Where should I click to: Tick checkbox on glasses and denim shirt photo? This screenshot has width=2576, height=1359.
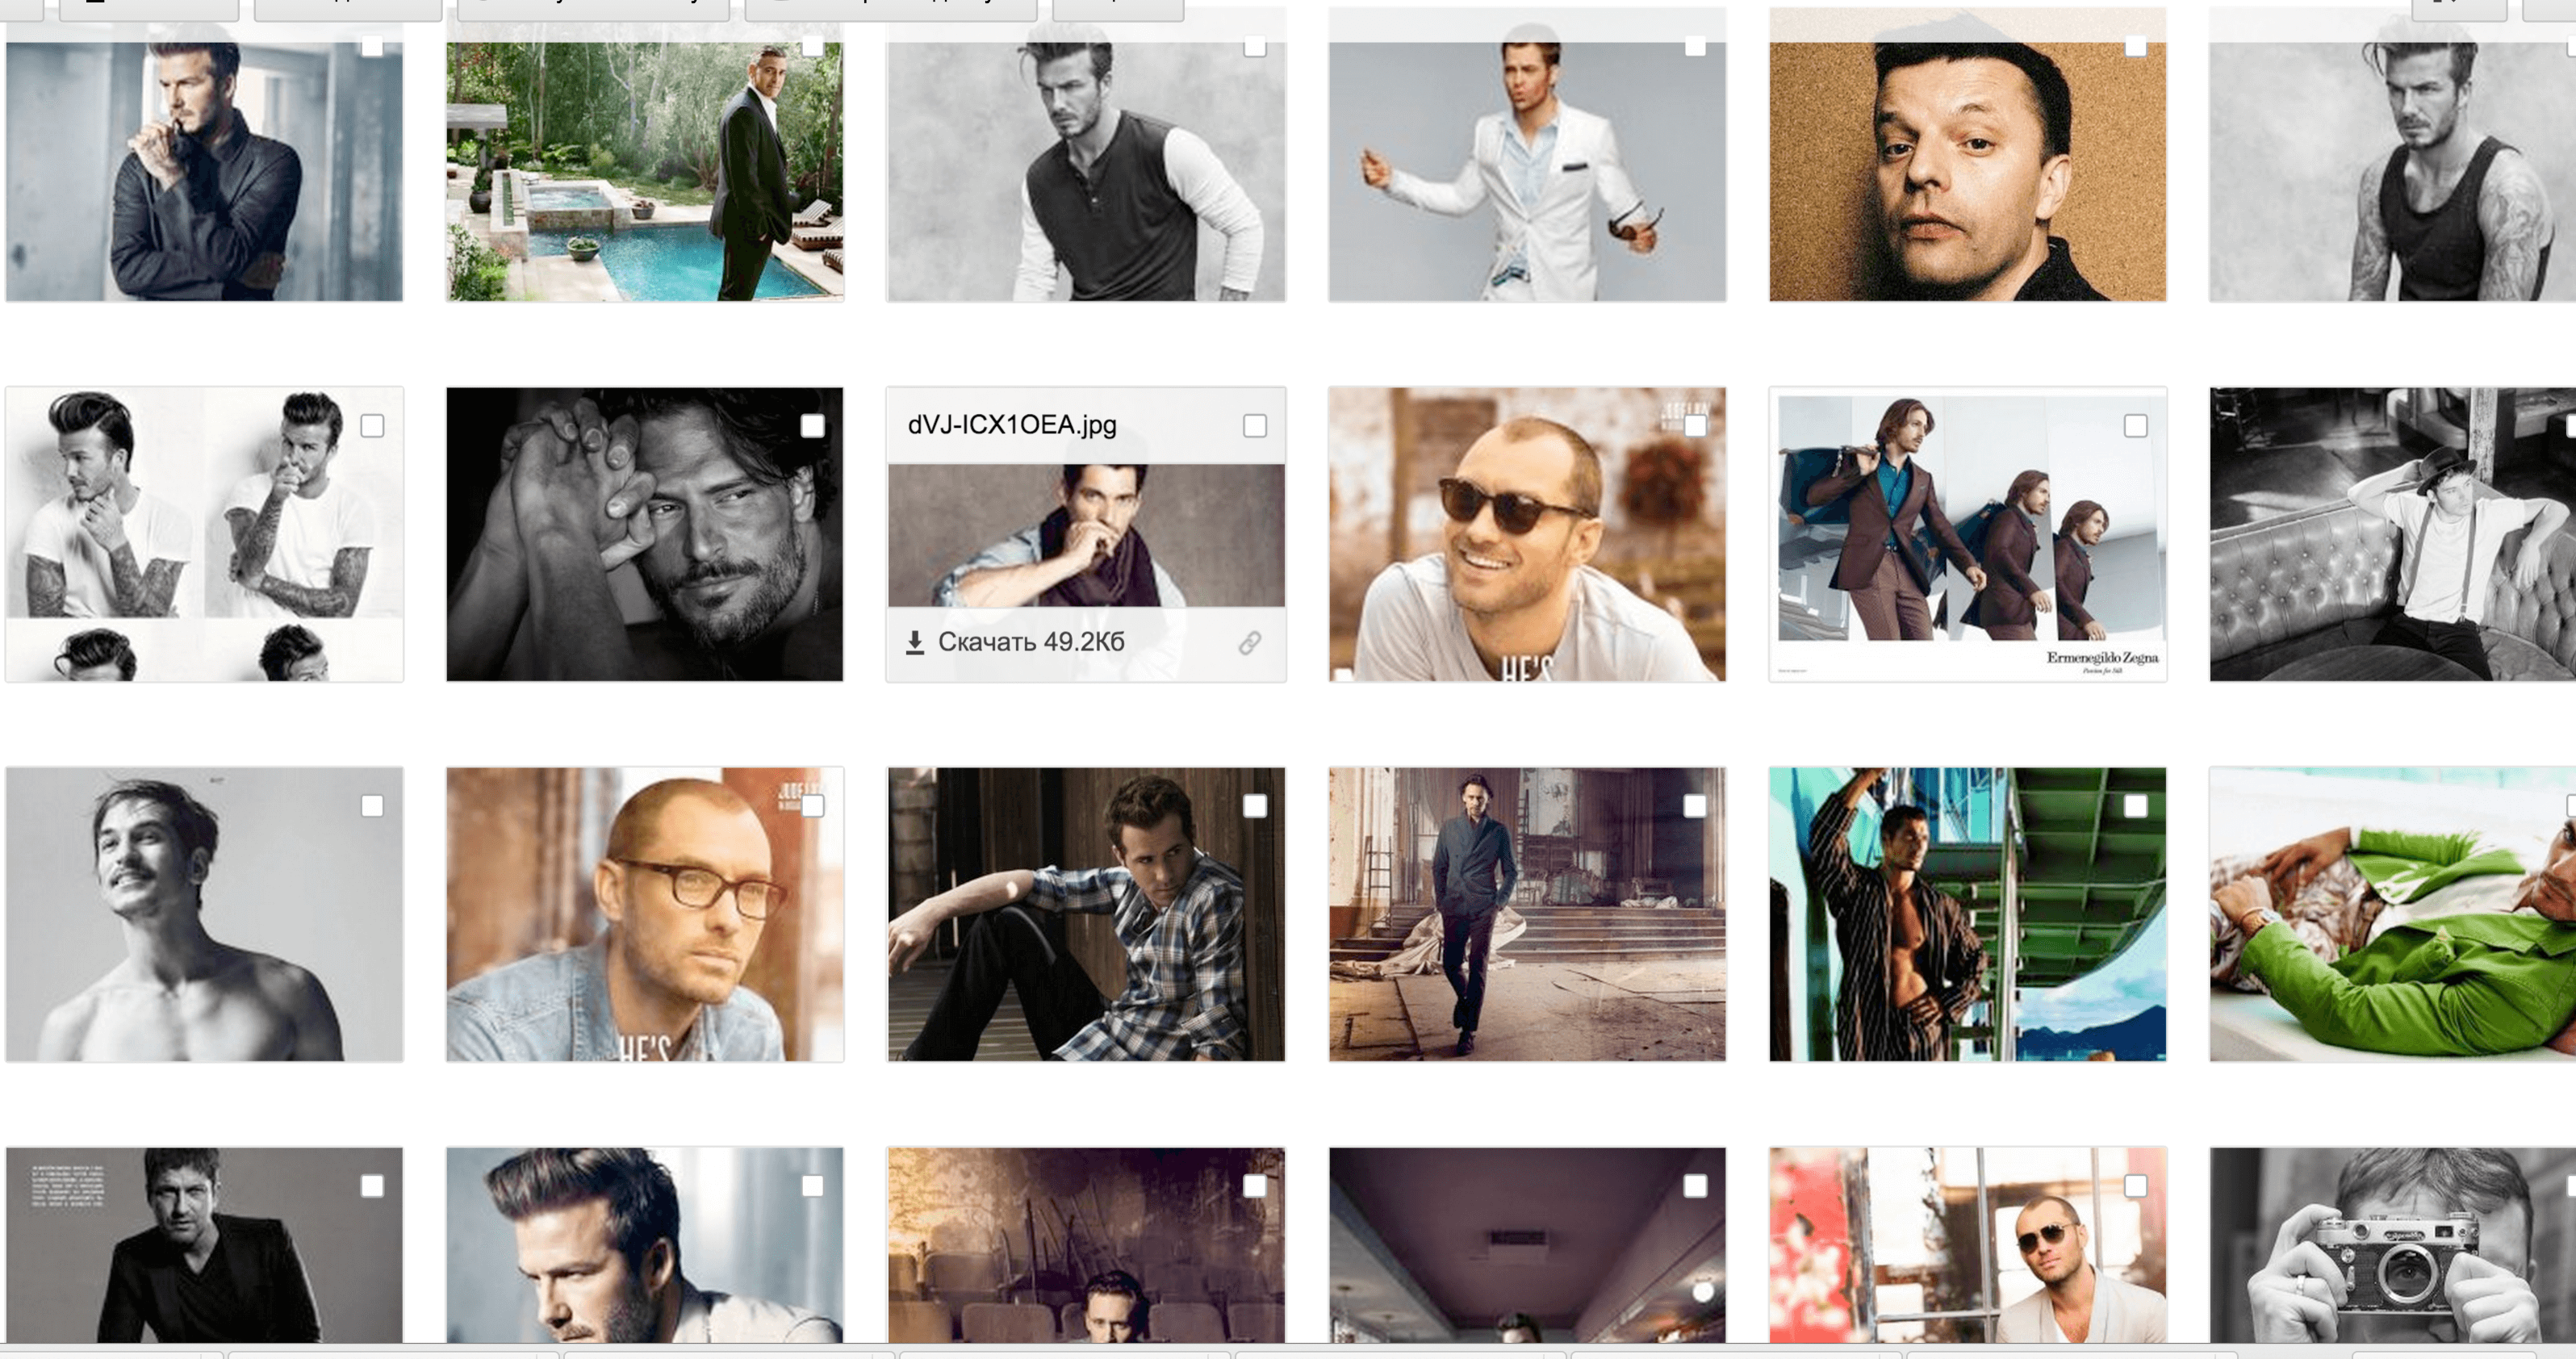pyautogui.click(x=812, y=806)
